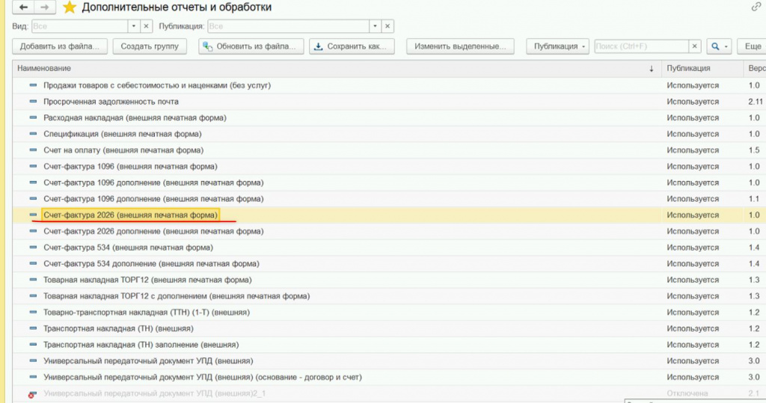Go back with the left arrow button

tap(23, 7)
